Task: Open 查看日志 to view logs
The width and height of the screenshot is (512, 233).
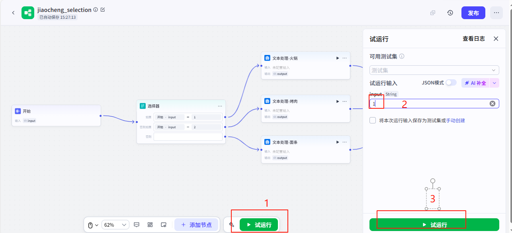Action: pos(474,39)
